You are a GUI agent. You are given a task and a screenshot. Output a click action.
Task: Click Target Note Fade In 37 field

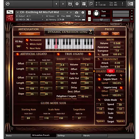click(79, 118)
